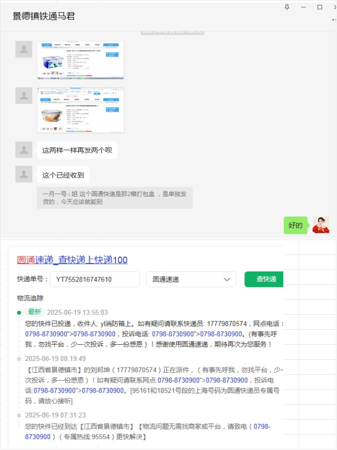
Task: Click the chat title 景德镇铁通马君
Action: [43, 16]
